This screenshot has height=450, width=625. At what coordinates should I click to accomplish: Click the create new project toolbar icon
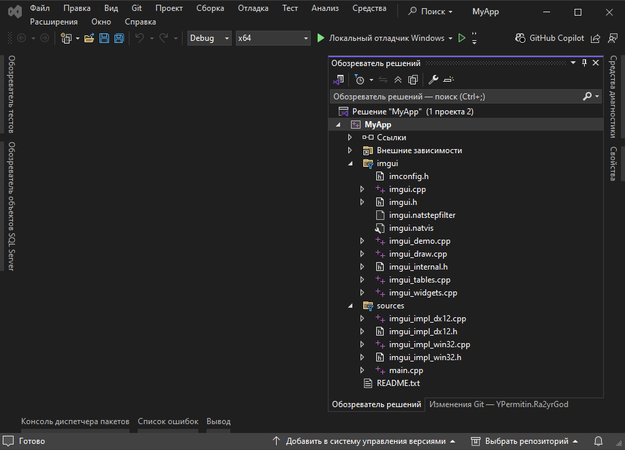pyautogui.click(x=65, y=38)
